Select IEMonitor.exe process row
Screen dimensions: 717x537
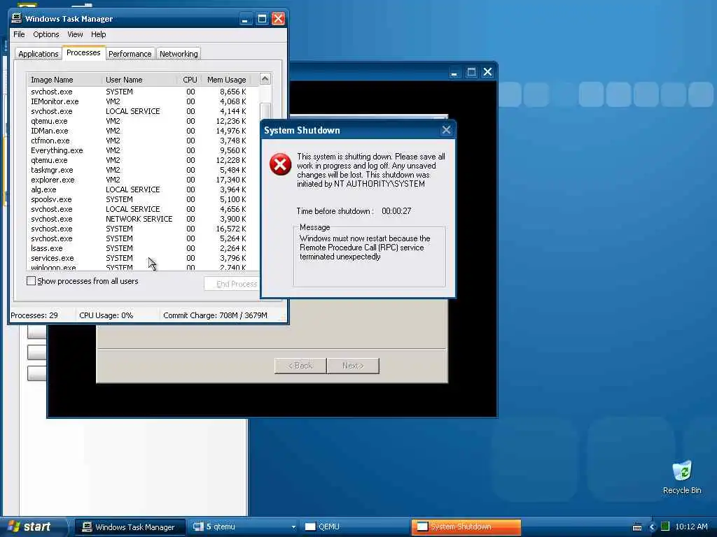(x=143, y=101)
